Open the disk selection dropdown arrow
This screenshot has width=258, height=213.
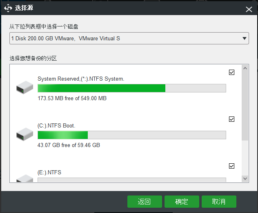[245, 38]
